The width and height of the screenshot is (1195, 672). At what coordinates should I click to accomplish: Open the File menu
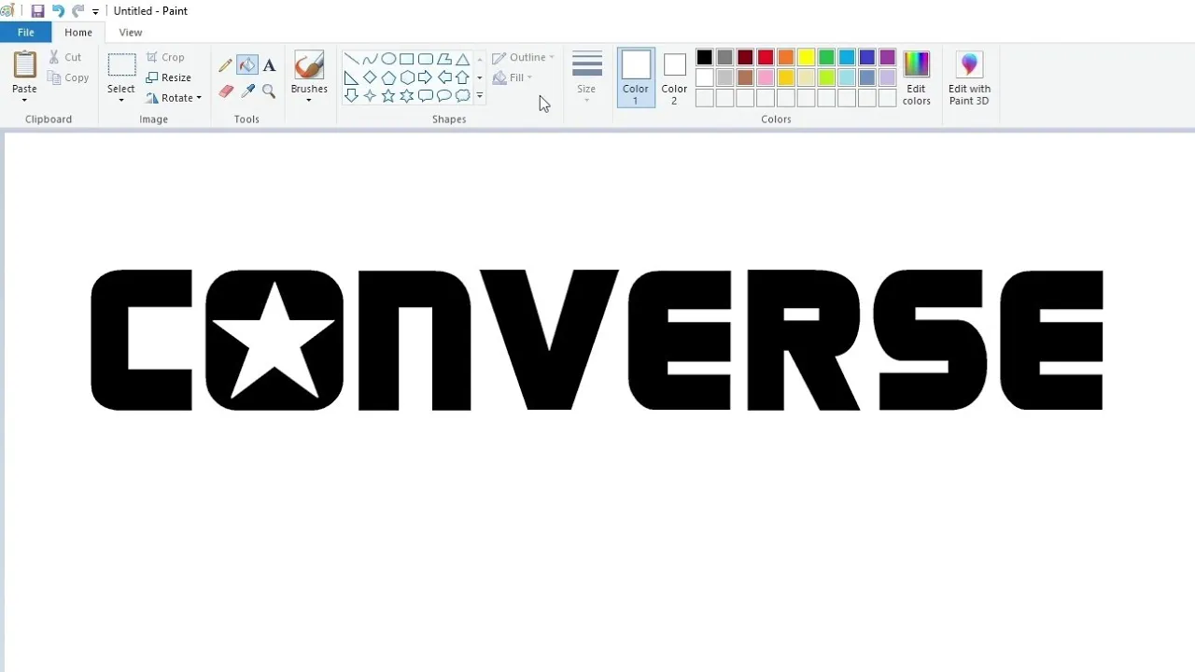click(26, 33)
